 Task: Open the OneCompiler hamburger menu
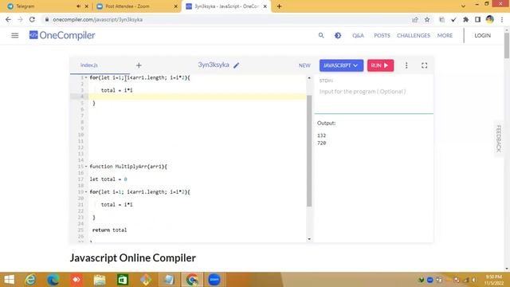tap(14, 35)
